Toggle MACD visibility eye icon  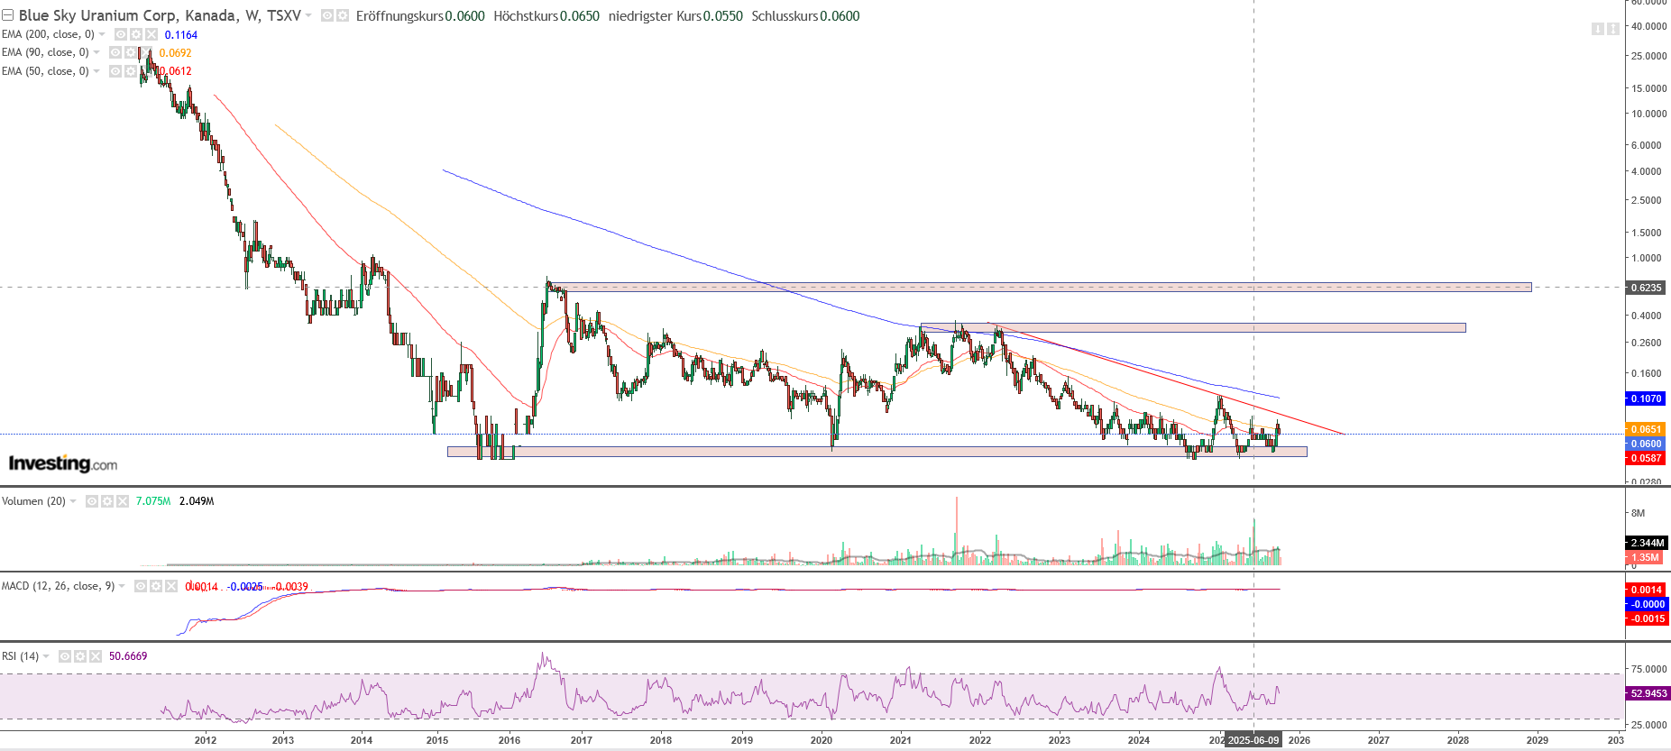141,586
